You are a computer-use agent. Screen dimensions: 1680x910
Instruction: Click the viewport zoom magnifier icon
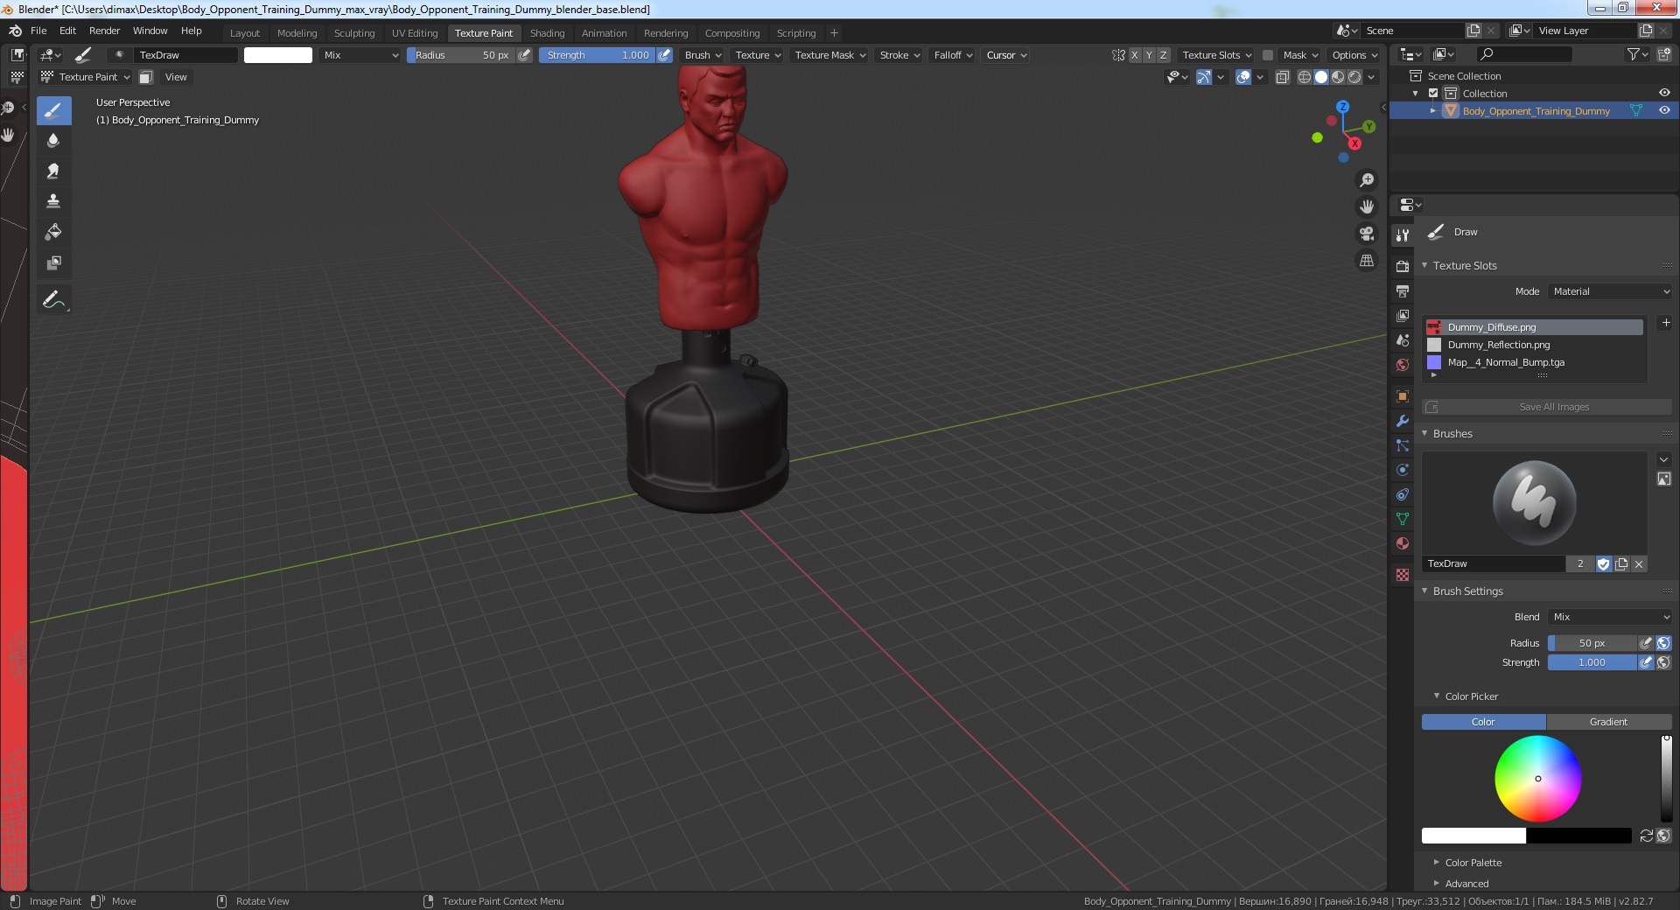click(x=1367, y=180)
